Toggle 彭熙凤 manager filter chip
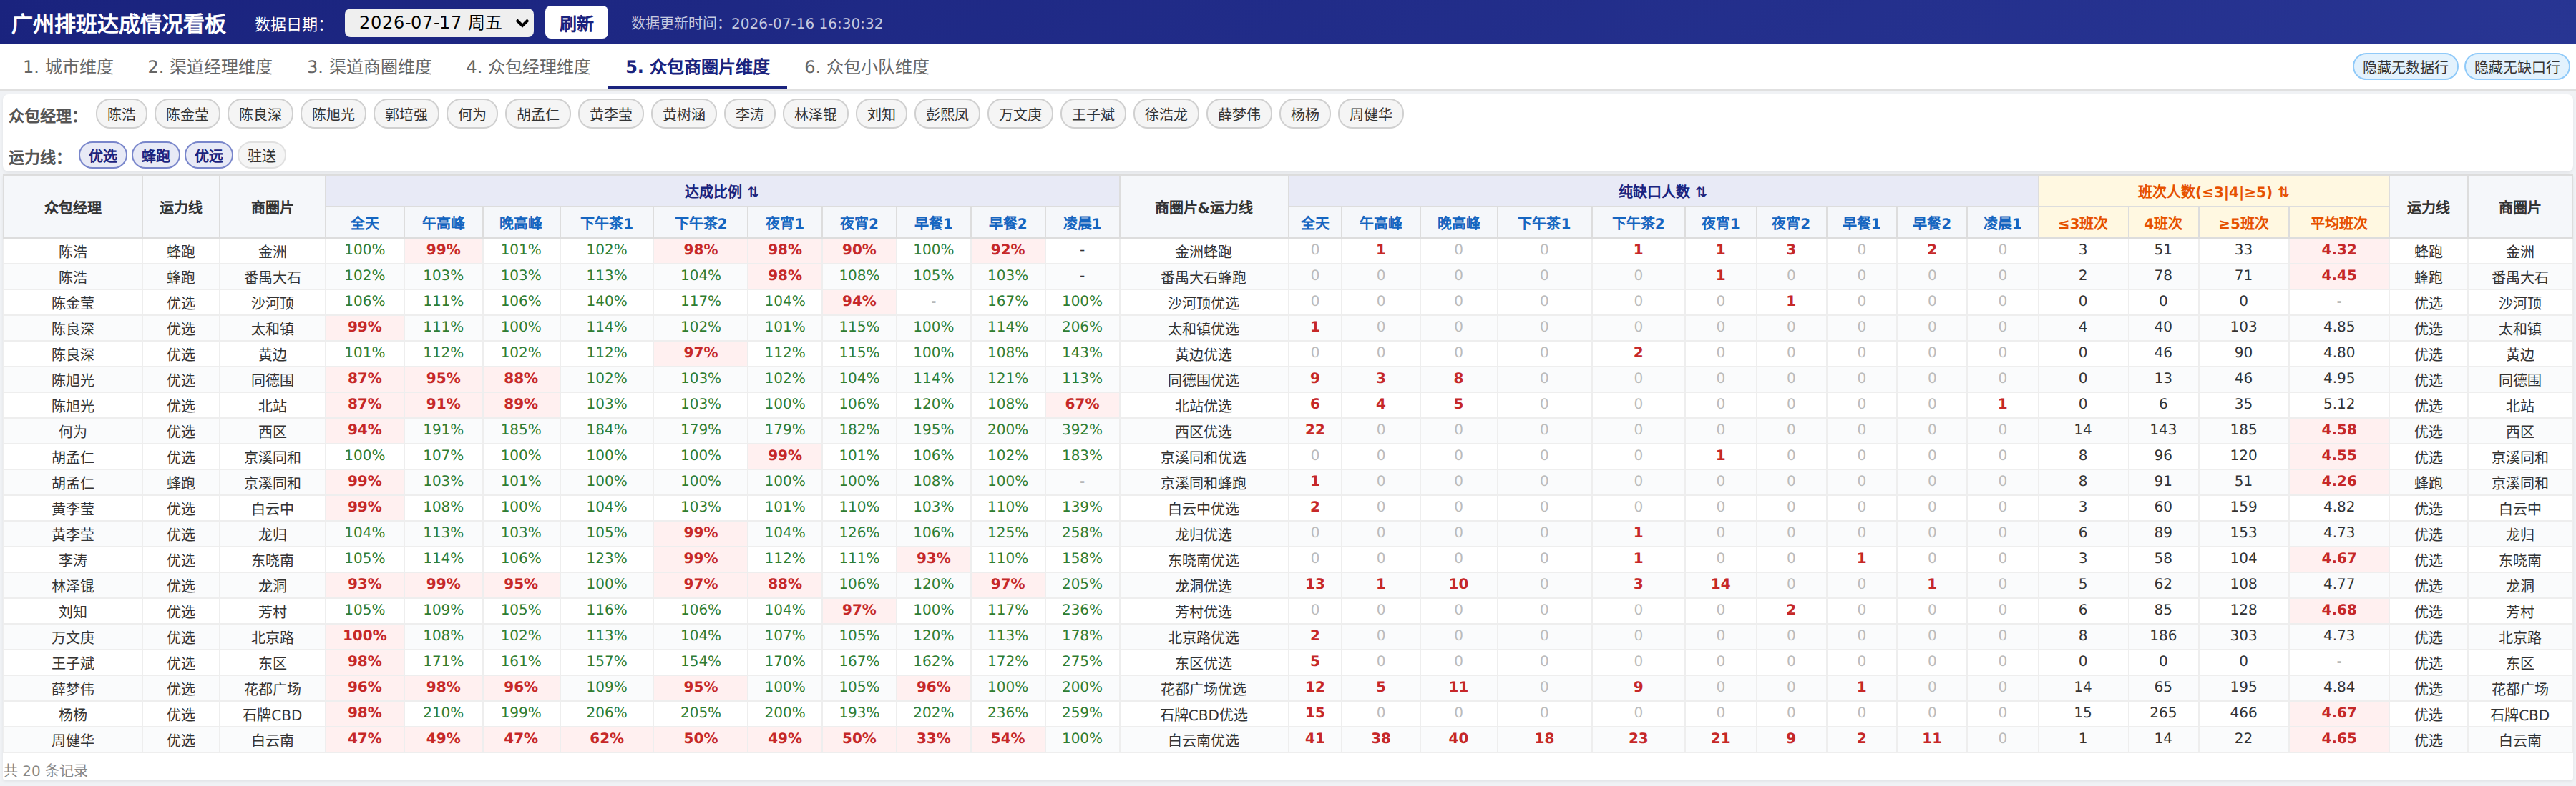The image size is (2576, 786). point(947,115)
